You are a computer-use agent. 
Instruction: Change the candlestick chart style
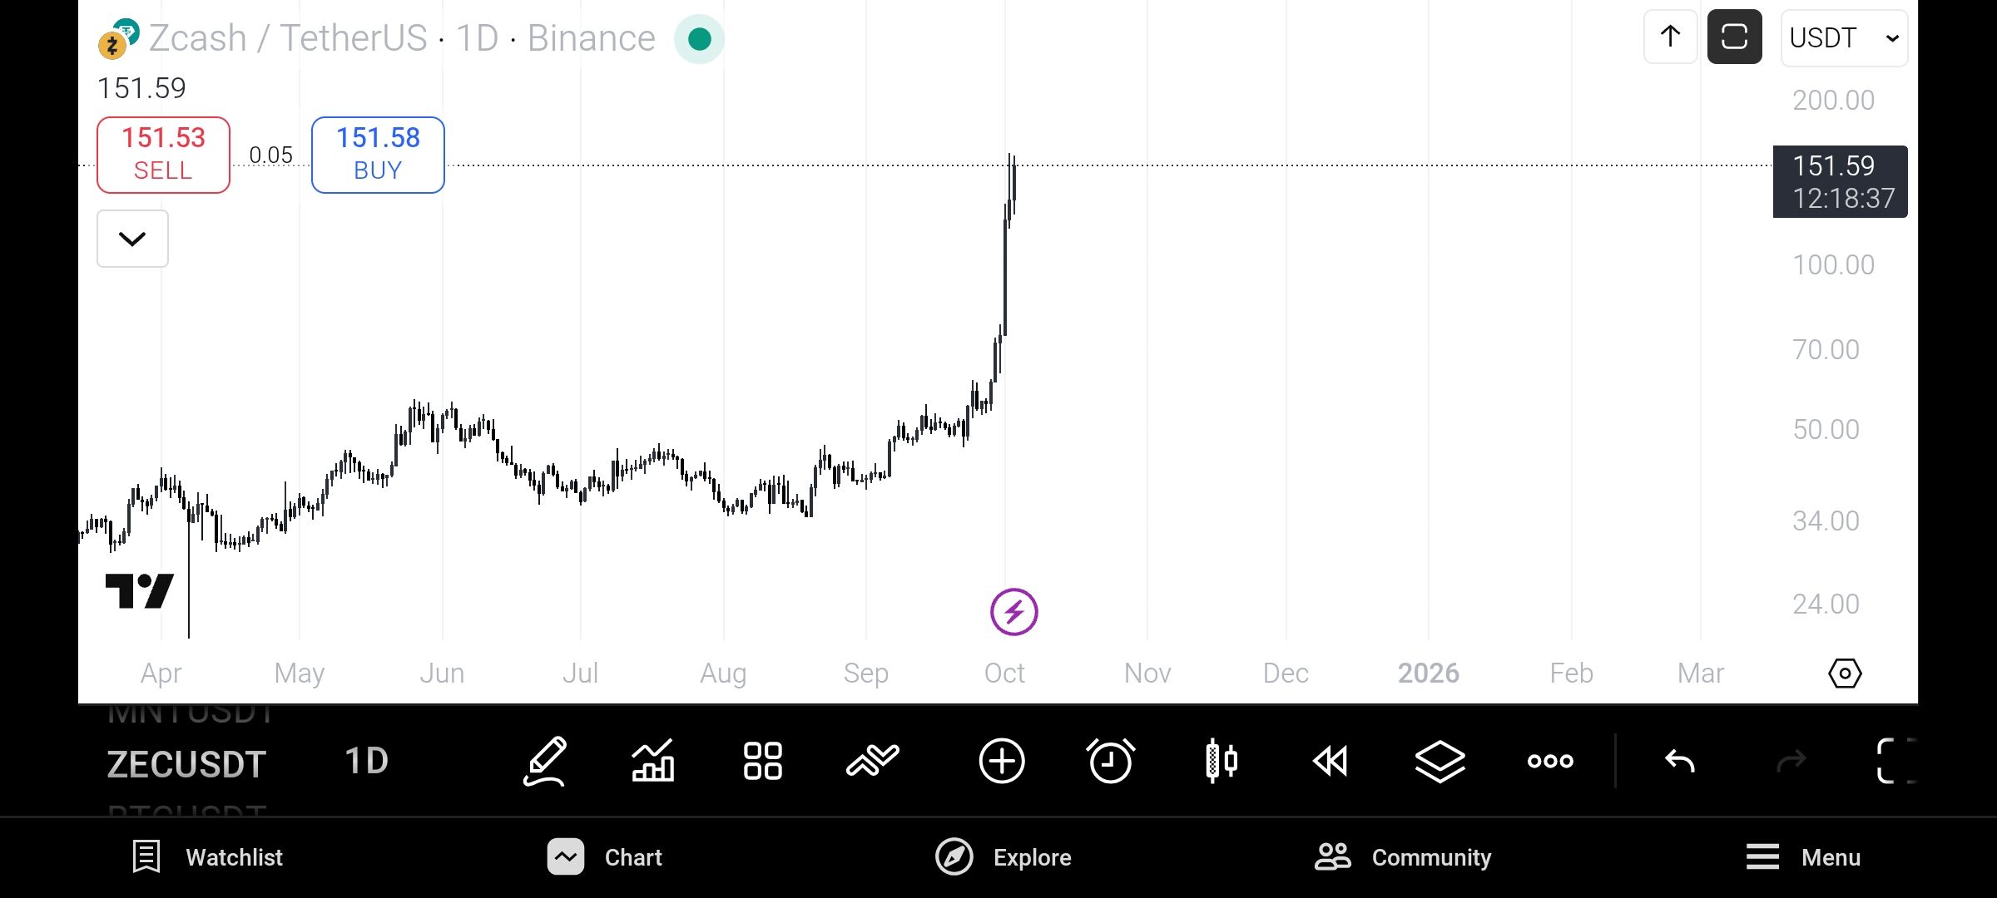coord(1221,761)
